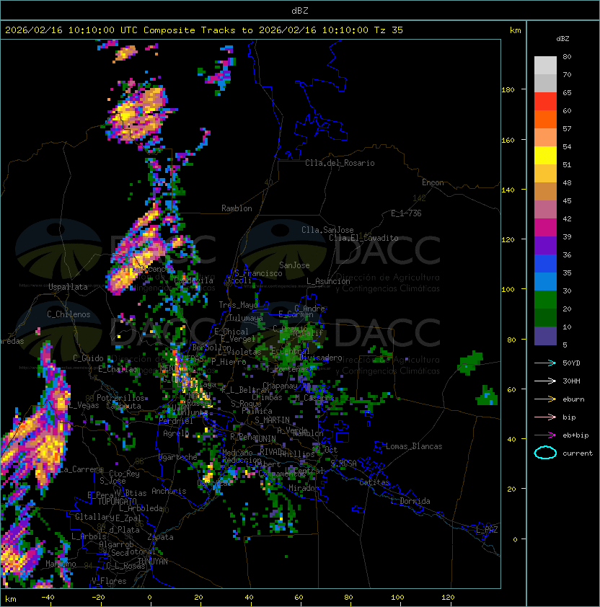Click the 'La_Carrera' map label
Image resolution: width=600 pixels, height=607 pixels.
click(x=81, y=469)
